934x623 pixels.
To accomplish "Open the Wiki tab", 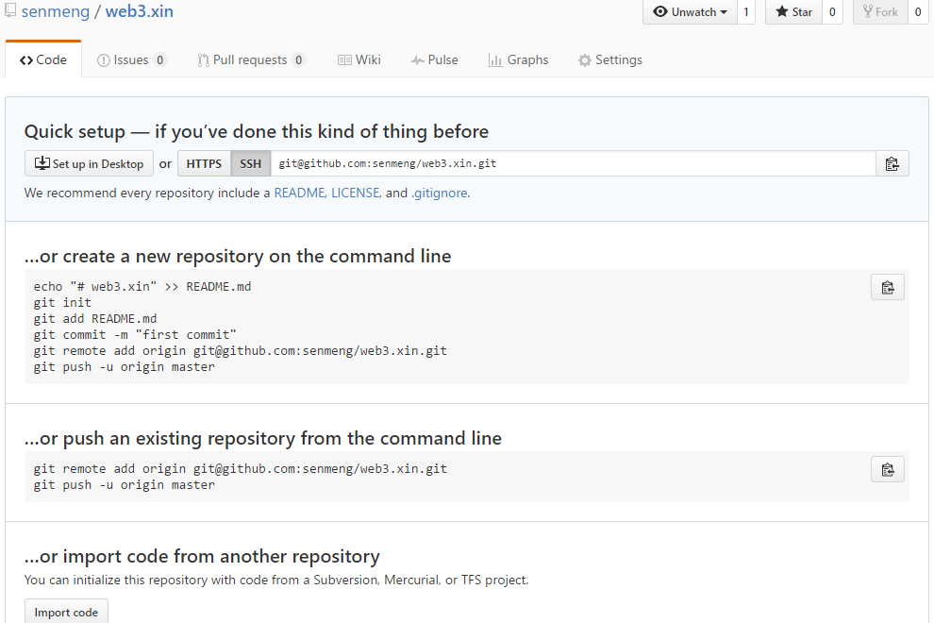I will point(359,60).
